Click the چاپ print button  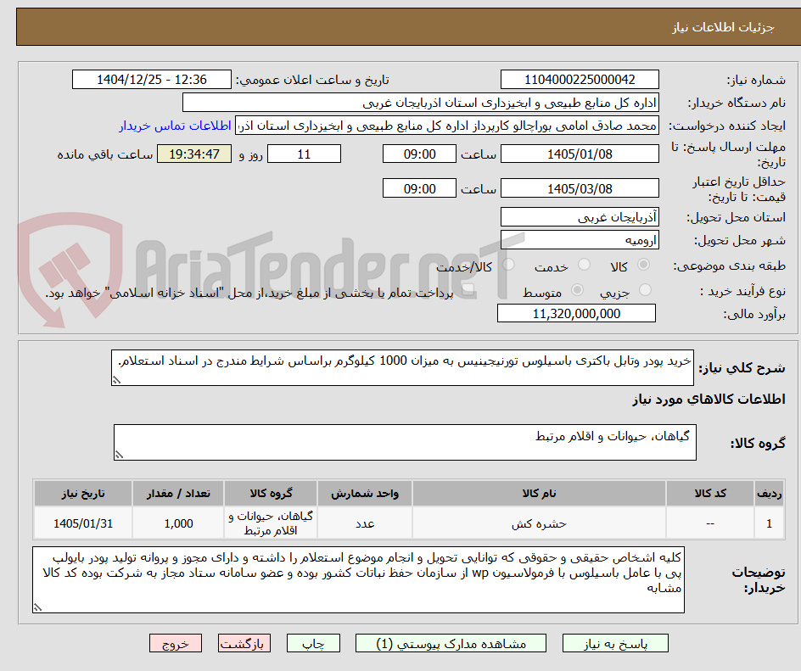[313, 643]
